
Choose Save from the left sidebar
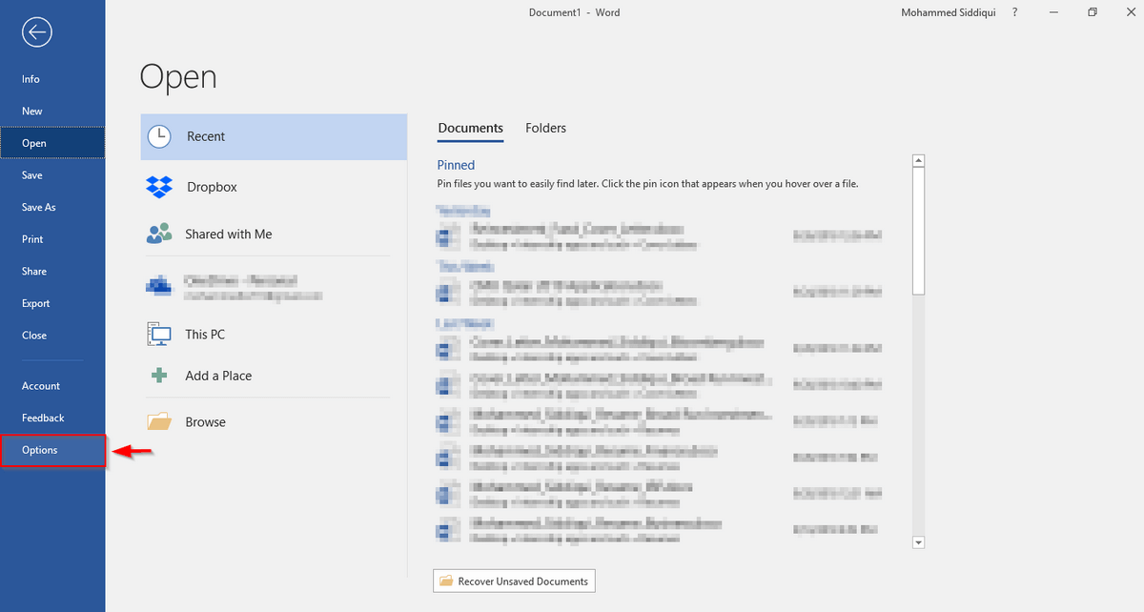click(x=52, y=175)
